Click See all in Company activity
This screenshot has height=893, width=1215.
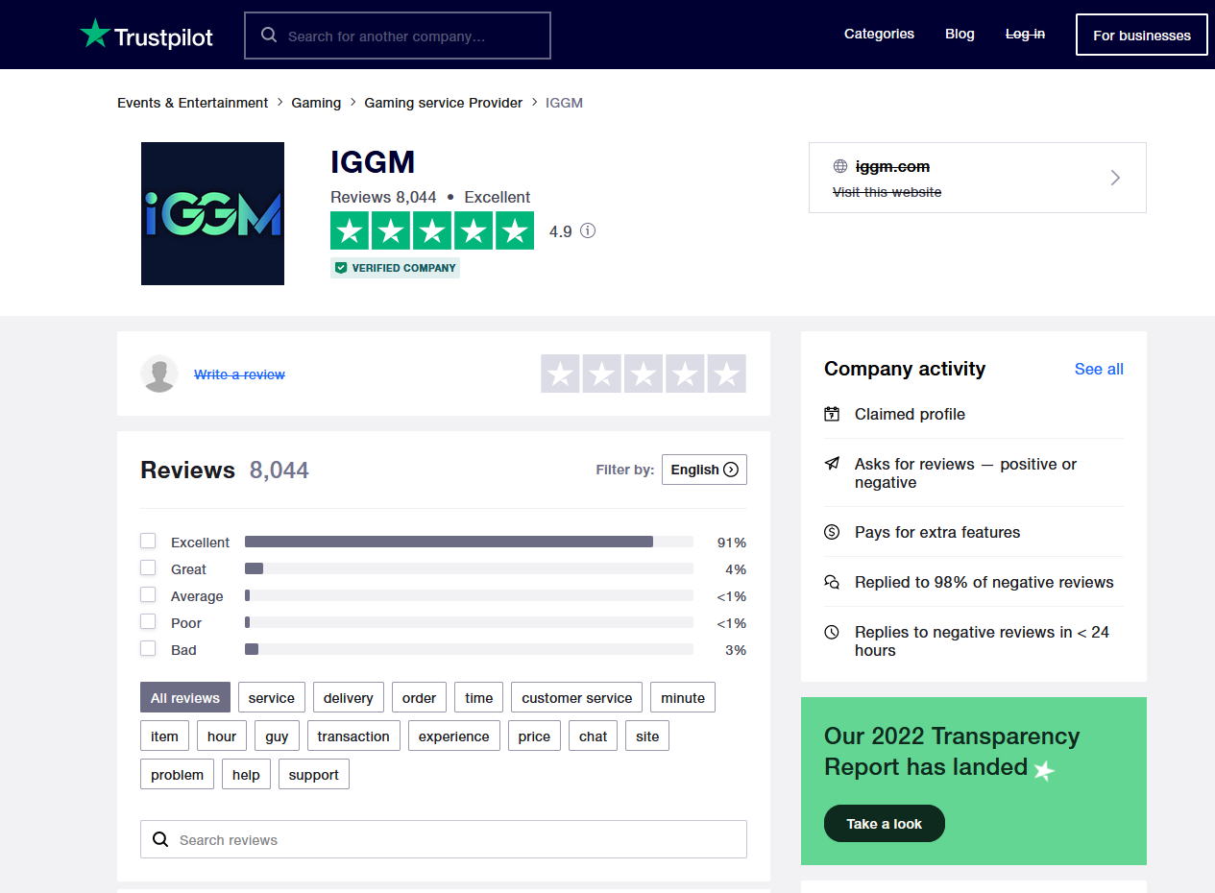click(x=1099, y=369)
